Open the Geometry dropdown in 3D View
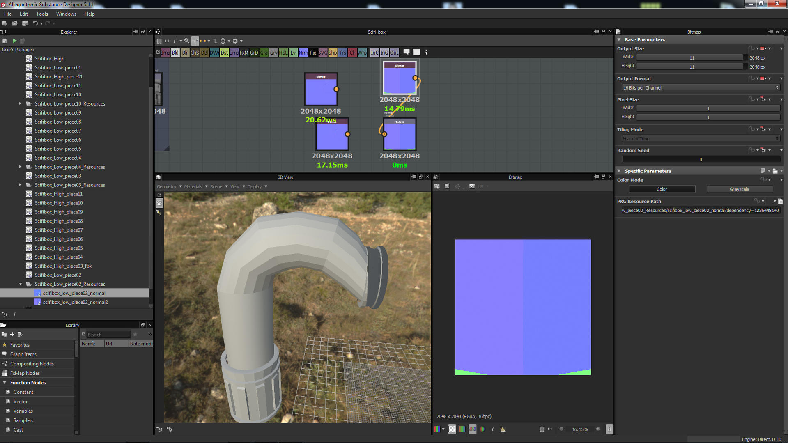 point(169,187)
